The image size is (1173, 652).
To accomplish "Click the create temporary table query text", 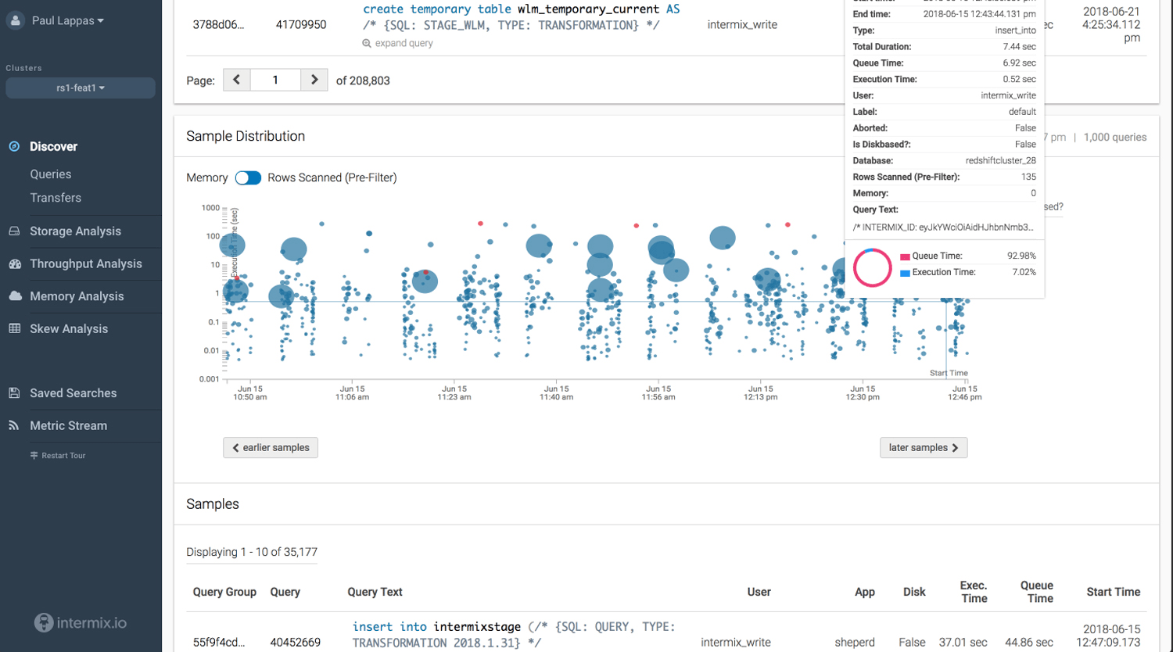I will coord(522,17).
